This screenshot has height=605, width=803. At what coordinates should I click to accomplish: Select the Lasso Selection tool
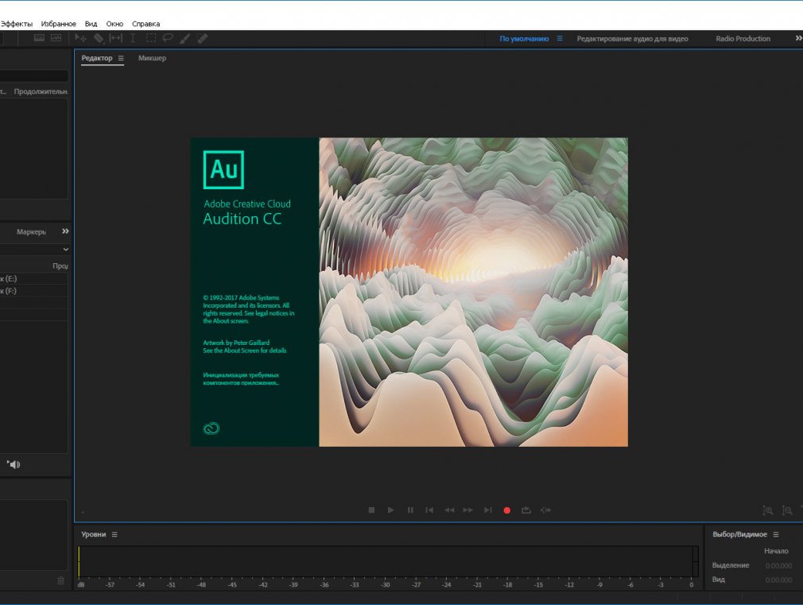168,38
